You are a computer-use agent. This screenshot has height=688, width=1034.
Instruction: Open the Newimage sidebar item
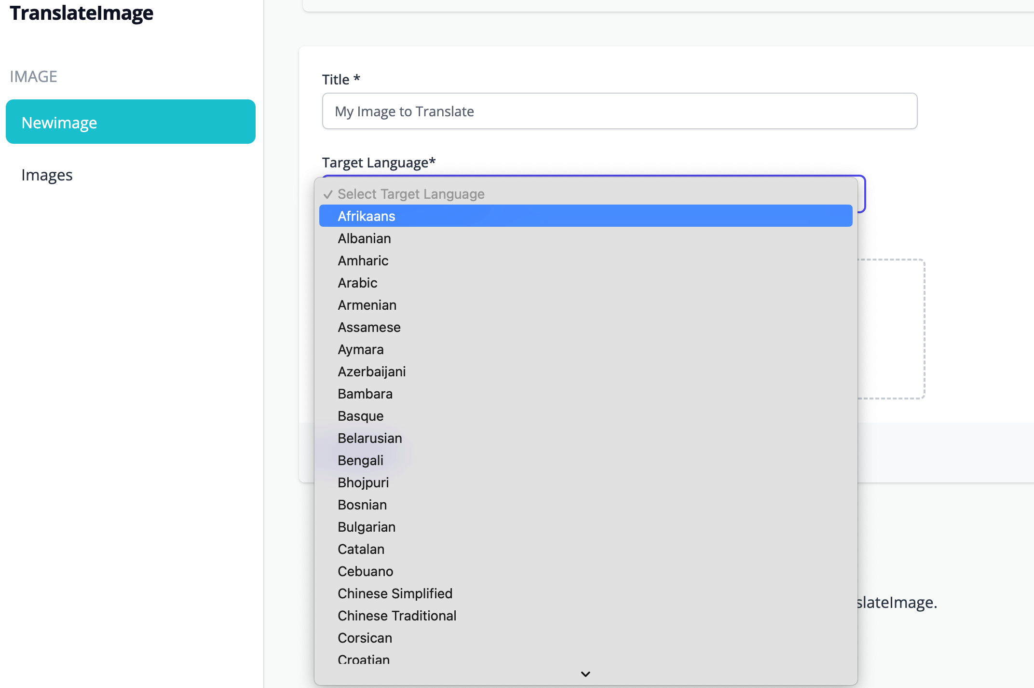pyautogui.click(x=130, y=122)
